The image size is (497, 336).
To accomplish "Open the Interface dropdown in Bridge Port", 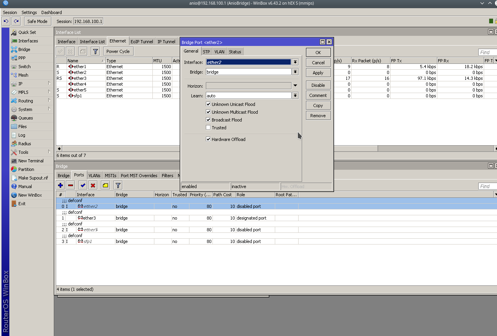I will point(295,62).
